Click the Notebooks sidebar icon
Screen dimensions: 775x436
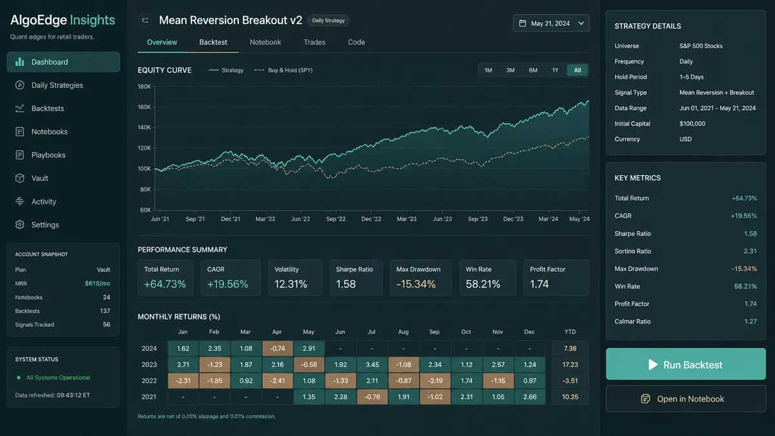pos(19,132)
